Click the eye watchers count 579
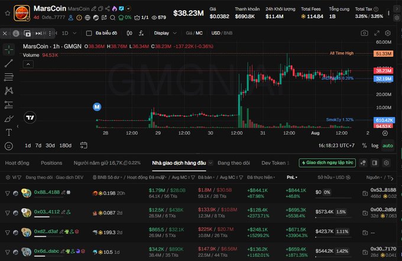Image resolution: width=402 pixels, height=261 pixels. (159, 17)
